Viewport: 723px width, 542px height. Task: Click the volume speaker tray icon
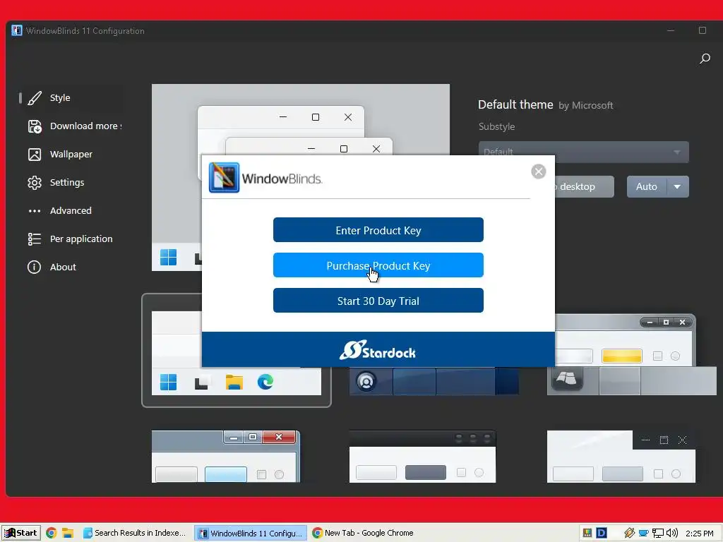672,534
